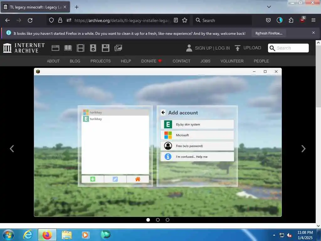Open the Video film icon
Viewport: 321px width, 241px height.
[x=81, y=48]
